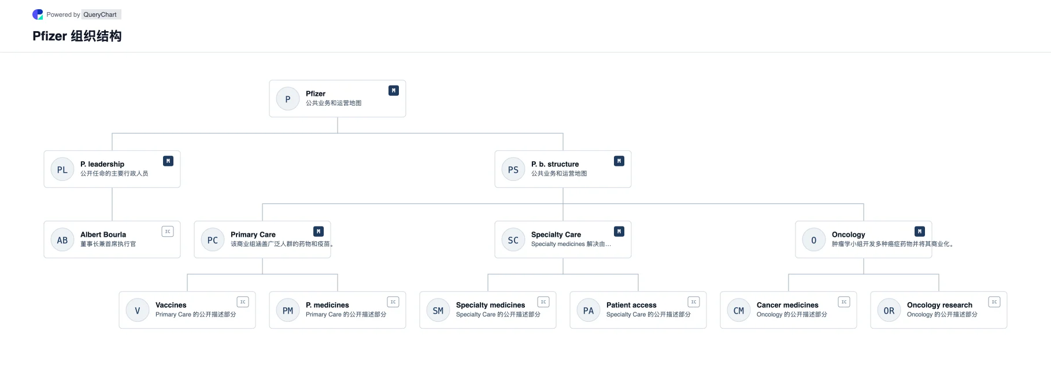This screenshot has height=380, width=1051.
Task: Select the Vaccines node name
Action: (x=171, y=305)
